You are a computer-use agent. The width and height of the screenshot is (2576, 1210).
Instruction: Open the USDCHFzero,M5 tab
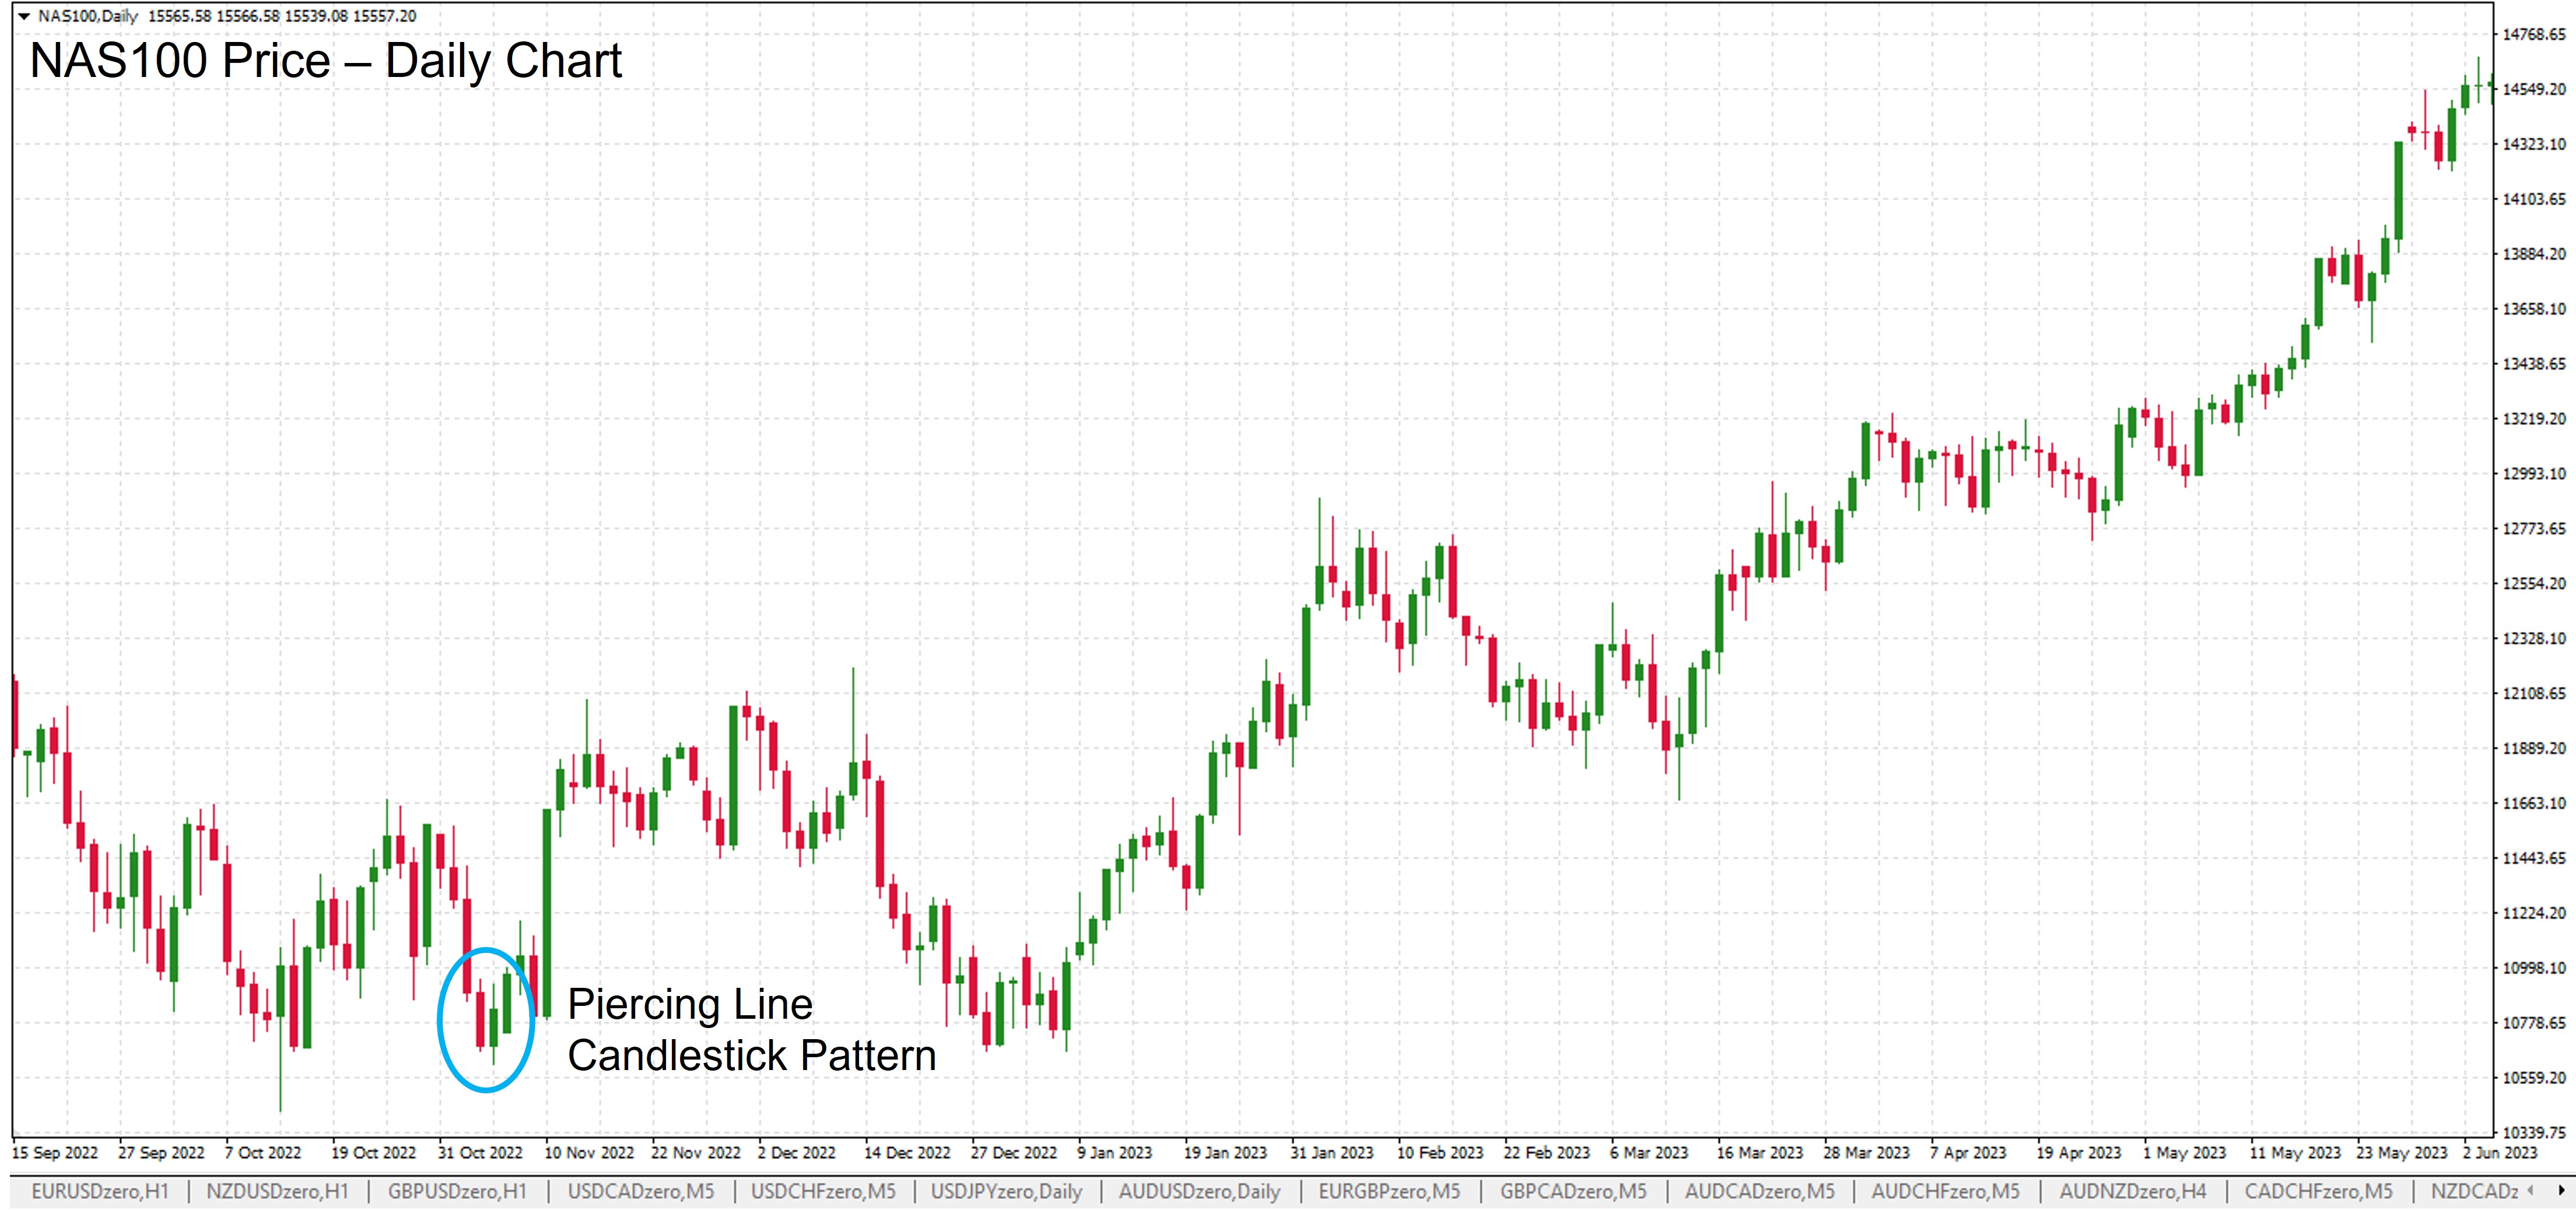823,1191
